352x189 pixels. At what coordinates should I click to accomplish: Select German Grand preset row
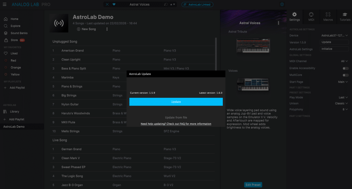click(x=132, y=149)
